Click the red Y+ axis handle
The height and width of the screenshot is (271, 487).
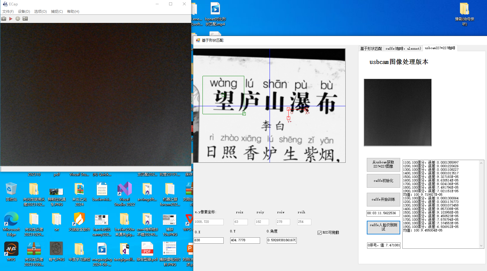coord(288,118)
